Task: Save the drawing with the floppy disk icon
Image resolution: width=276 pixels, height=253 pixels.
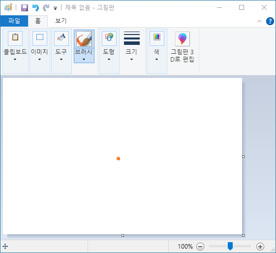Action: point(25,8)
